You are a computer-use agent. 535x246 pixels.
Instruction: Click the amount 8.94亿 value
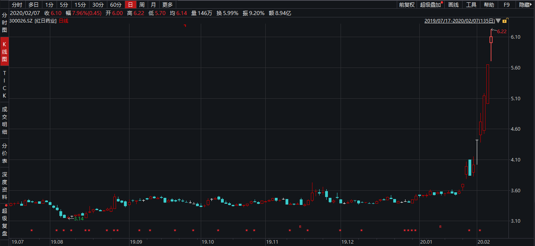coord(283,13)
